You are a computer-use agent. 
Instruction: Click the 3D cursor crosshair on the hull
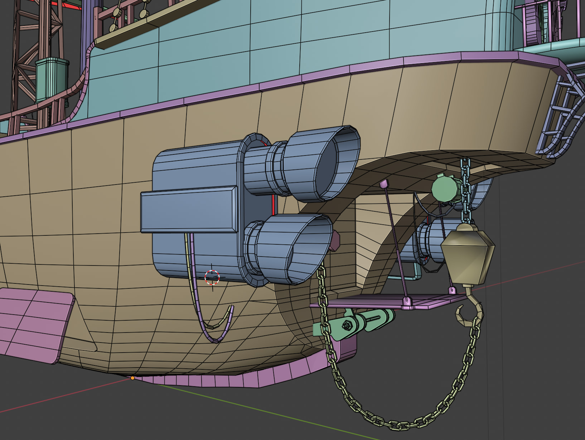pyautogui.click(x=212, y=277)
